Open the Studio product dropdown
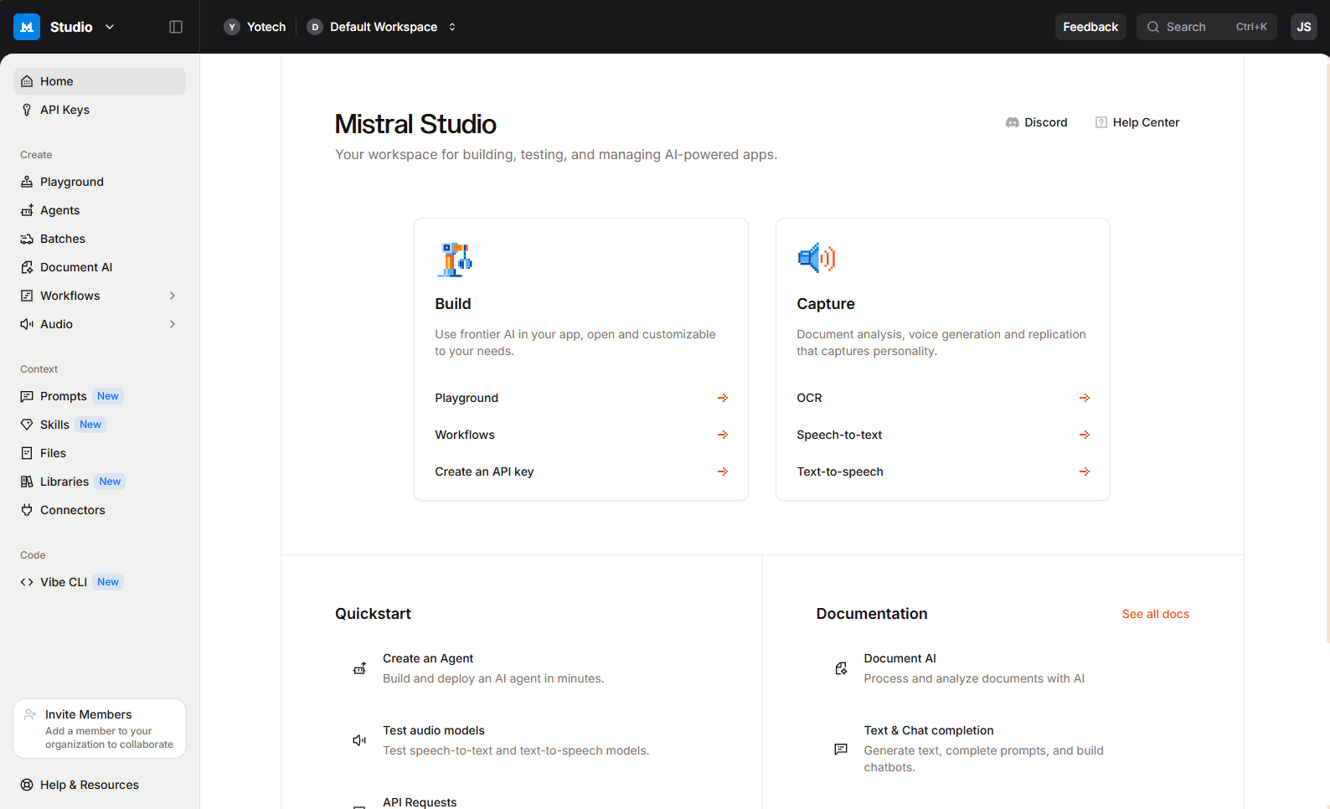The width and height of the screenshot is (1330, 809). tap(82, 27)
